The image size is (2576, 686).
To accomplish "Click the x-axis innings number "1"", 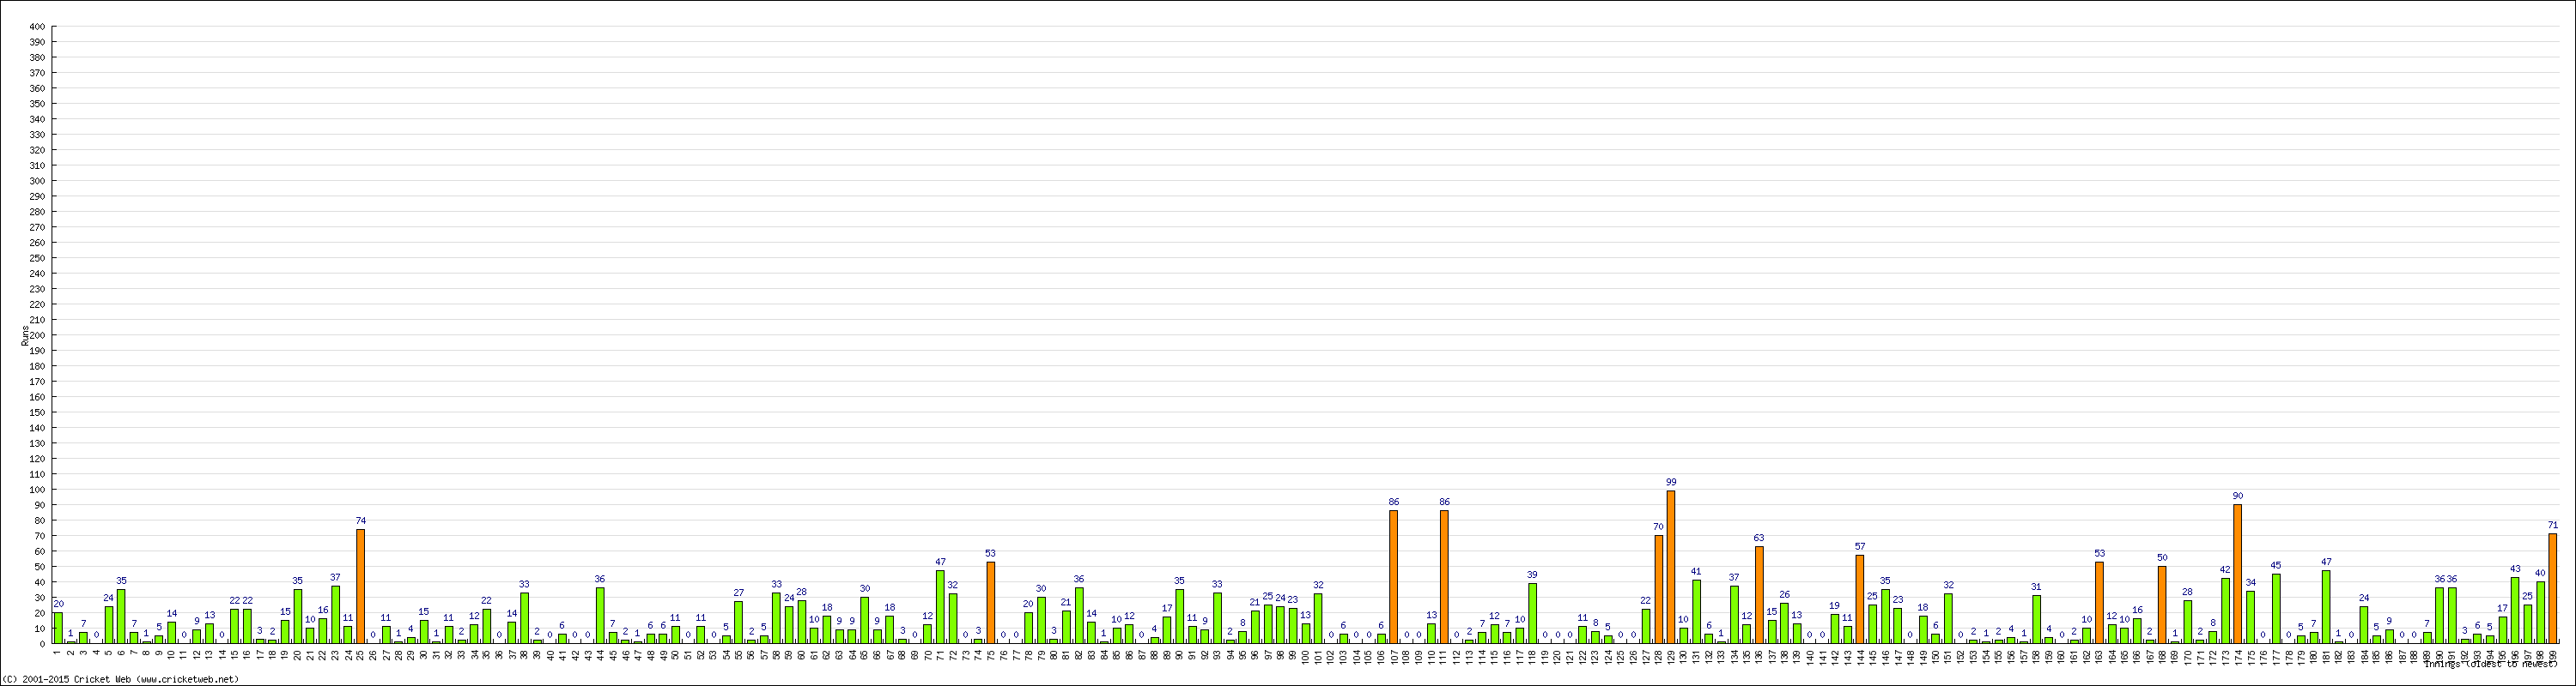I will coord(58,652).
